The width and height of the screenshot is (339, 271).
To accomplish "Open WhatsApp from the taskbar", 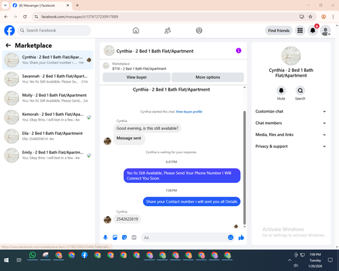I will pos(33,255).
